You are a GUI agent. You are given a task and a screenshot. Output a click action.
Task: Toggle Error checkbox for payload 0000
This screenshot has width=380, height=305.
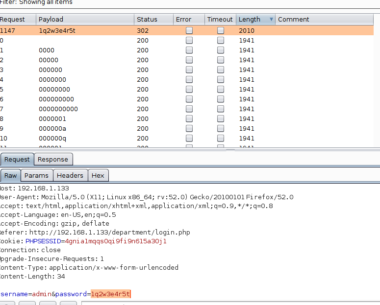click(x=189, y=50)
